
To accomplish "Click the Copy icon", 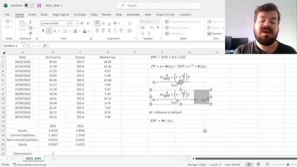I will coord(30,28).
